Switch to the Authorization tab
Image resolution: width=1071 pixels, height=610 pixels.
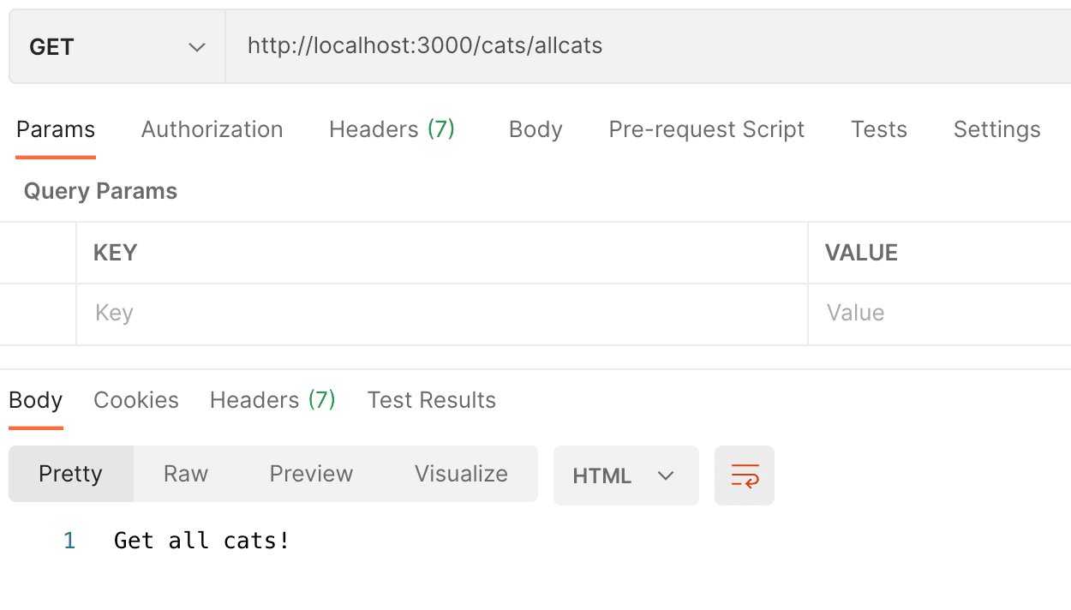tap(212, 129)
